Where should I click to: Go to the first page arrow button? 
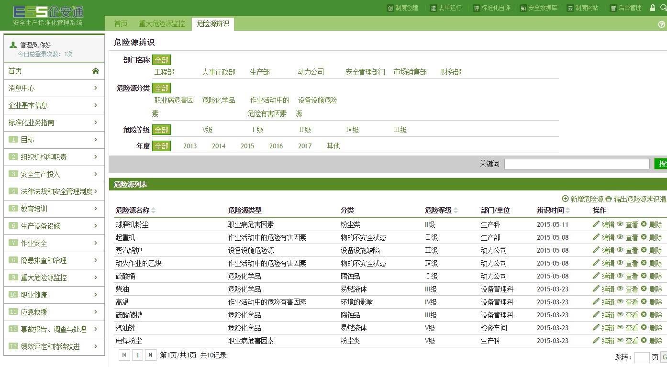pyautogui.click(x=124, y=355)
